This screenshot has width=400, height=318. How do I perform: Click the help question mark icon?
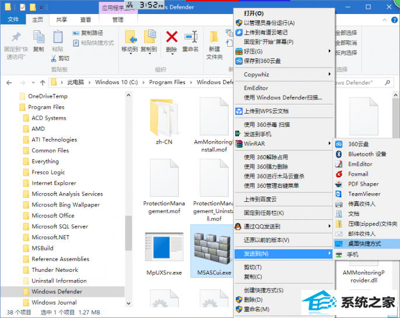tap(394, 20)
